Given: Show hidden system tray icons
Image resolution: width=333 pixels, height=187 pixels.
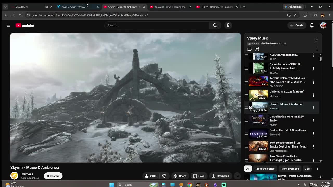Looking at the screenshot, I should coord(299,185).
